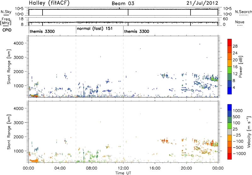The width and height of the screenshot is (252, 175).
Task: Click the '1000' tick on Velocity colorbar
Action: click(x=238, y=111)
